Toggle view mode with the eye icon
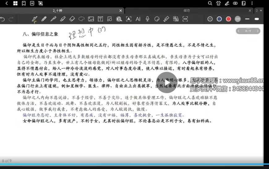The width and height of the screenshot is (269, 169). 235,3
